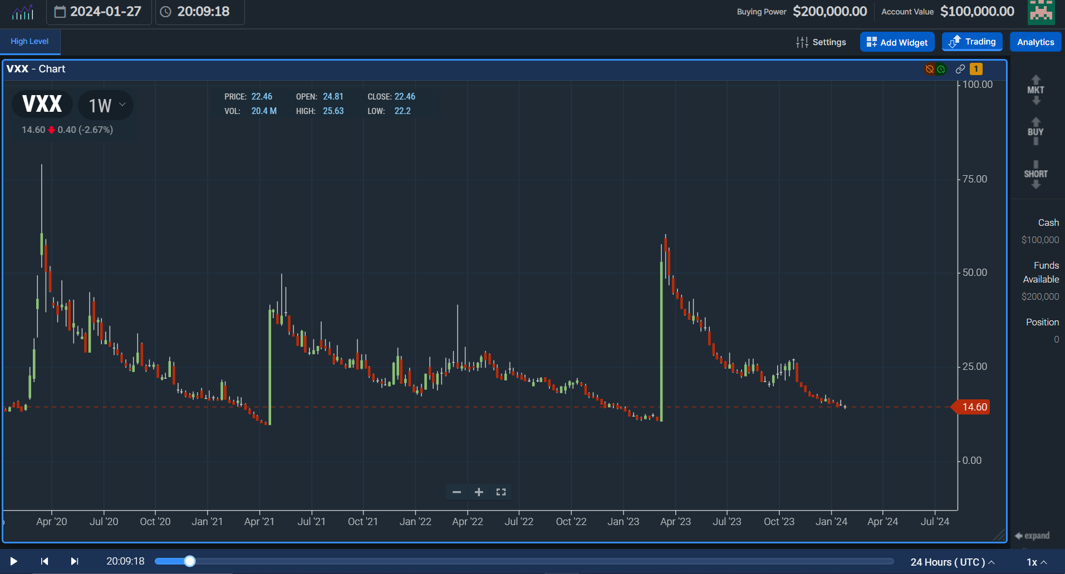Open the Trading panel

click(971, 41)
